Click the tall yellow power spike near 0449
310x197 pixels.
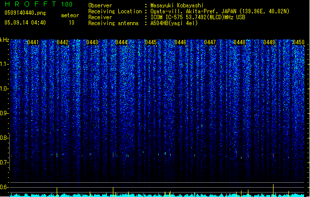tap(273, 190)
